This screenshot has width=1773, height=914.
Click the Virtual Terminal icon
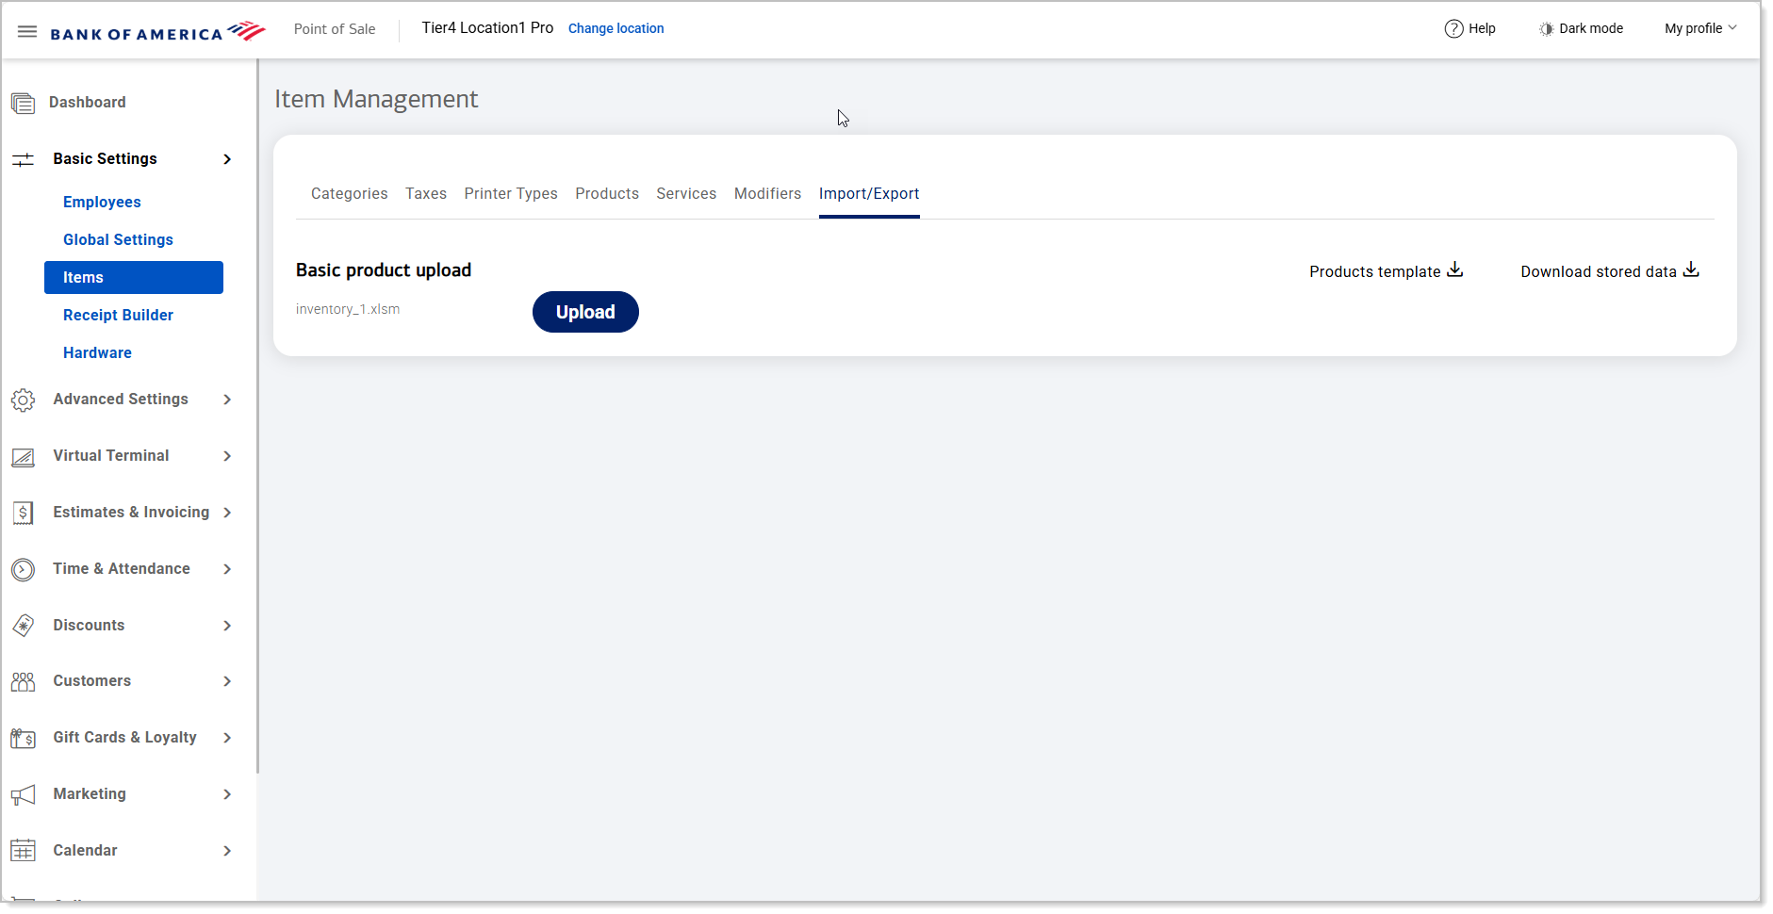point(23,457)
